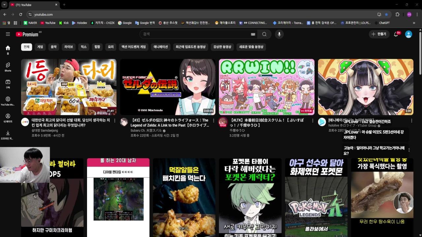Start voice search with microphone

click(279, 34)
